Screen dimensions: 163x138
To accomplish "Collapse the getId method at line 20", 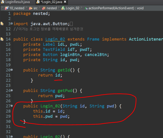I will pyautogui.click(x=12, y=70).
